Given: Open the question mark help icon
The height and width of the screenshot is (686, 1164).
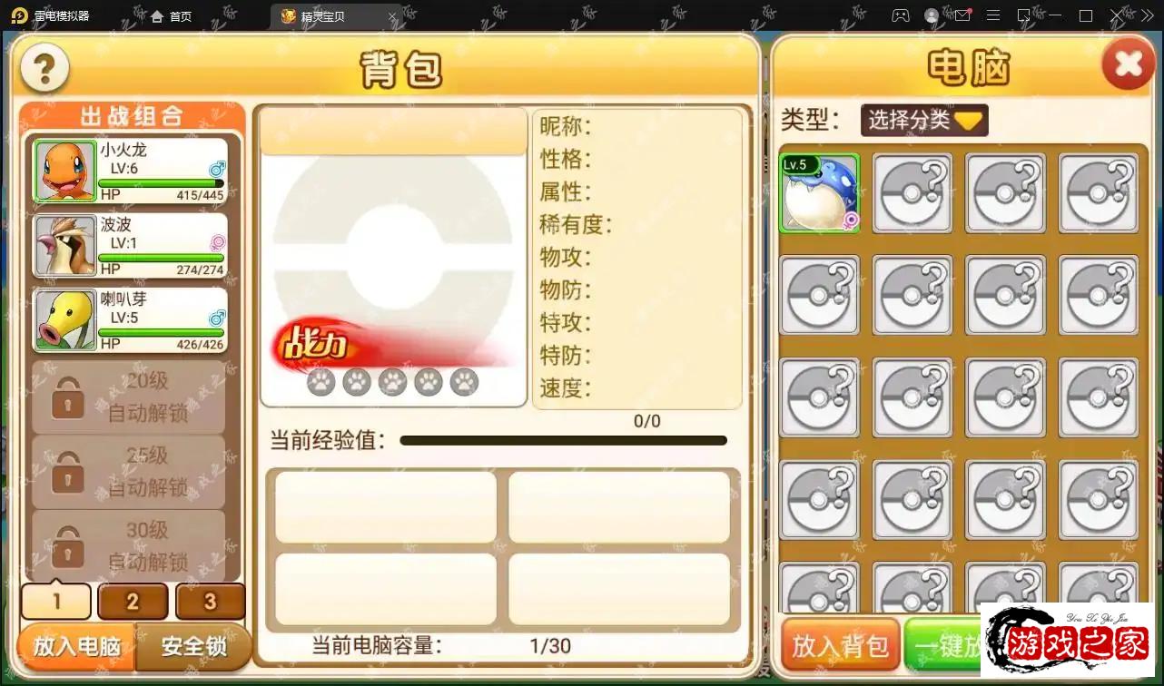Looking at the screenshot, I should (x=44, y=68).
